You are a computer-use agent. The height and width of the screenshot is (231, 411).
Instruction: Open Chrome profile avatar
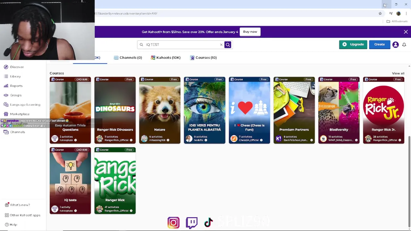point(398,13)
